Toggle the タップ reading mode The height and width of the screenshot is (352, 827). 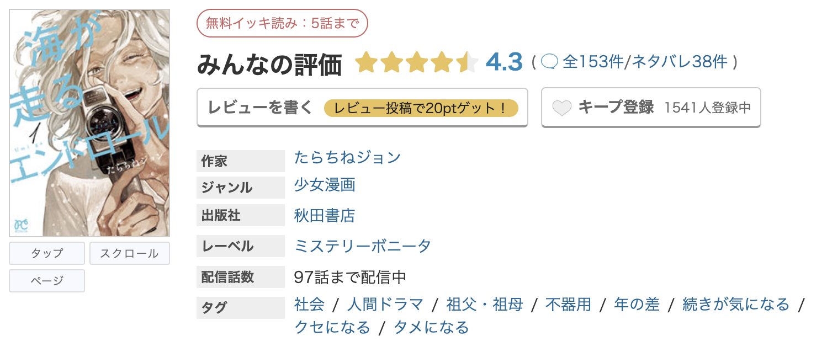[x=46, y=253]
